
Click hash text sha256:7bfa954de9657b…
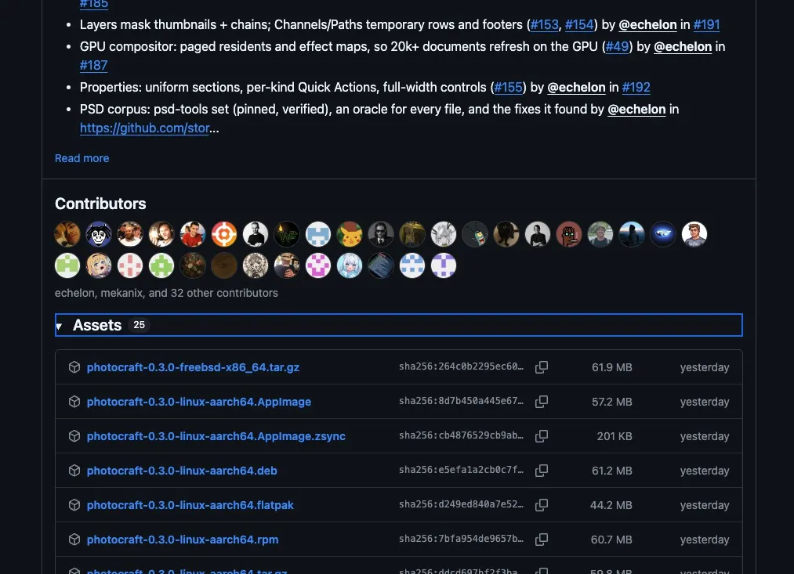462,538
